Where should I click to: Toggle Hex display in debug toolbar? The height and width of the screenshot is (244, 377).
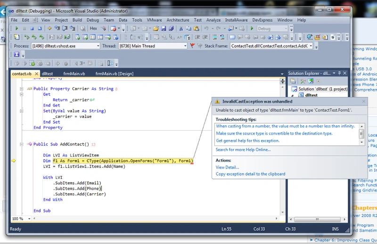click(x=93, y=28)
